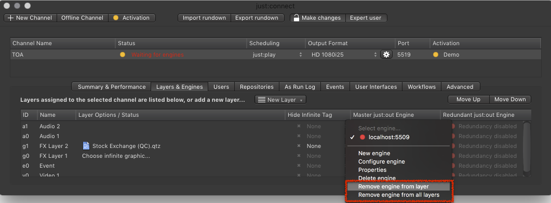Click the New Channel button

pyautogui.click(x=30, y=18)
